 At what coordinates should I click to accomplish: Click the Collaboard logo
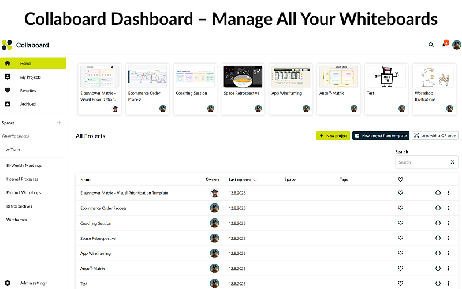25,45
